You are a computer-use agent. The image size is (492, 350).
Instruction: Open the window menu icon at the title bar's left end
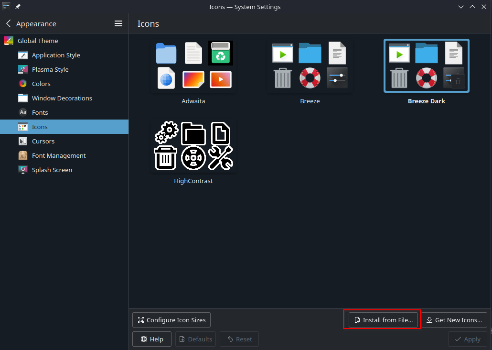coord(6,7)
